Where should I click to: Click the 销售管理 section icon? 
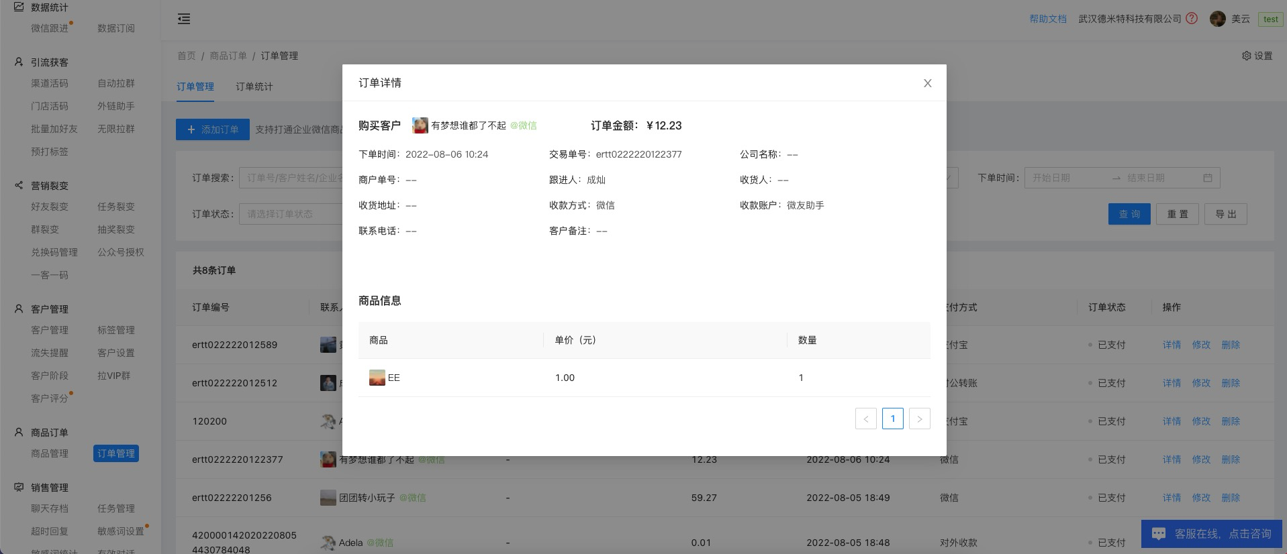coord(19,487)
